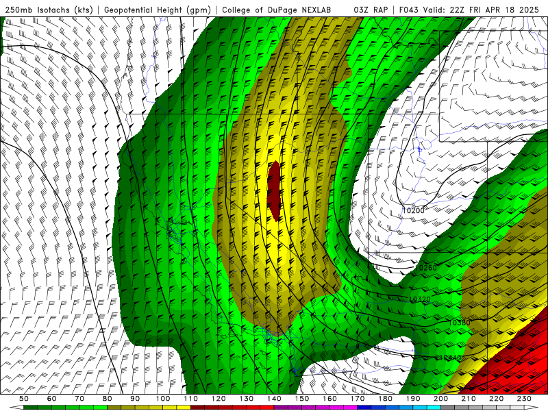Click the olive swatch starting at 80
Image resolution: width=548 pixels, height=411 pixels.
tap(114, 408)
